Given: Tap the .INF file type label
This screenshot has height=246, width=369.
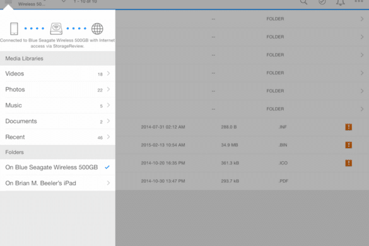Looking at the screenshot, I should [x=283, y=127].
